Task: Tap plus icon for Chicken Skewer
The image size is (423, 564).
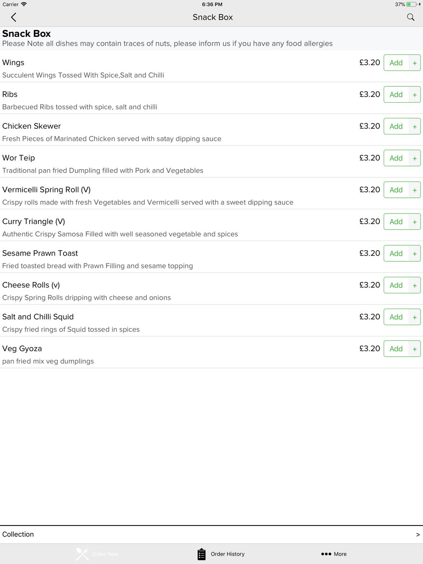Action: pyautogui.click(x=415, y=126)
